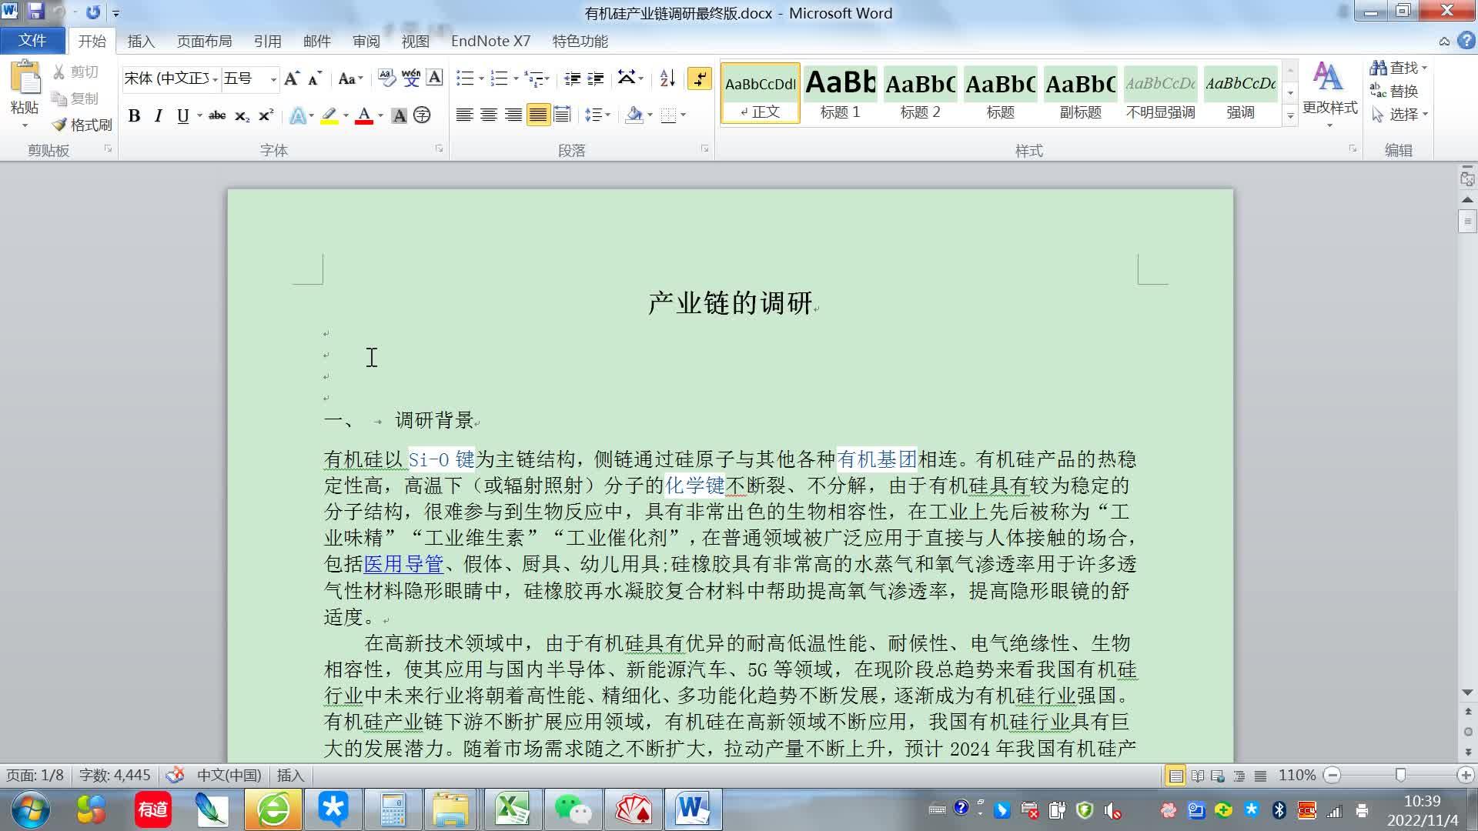Open the Select (选择) dropdown
Image resolution: width=1478 pixels, height=831 pixels.
pos(1399,114)
